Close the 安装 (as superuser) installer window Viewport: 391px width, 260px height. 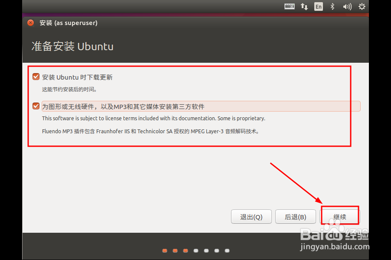point(30,23)
